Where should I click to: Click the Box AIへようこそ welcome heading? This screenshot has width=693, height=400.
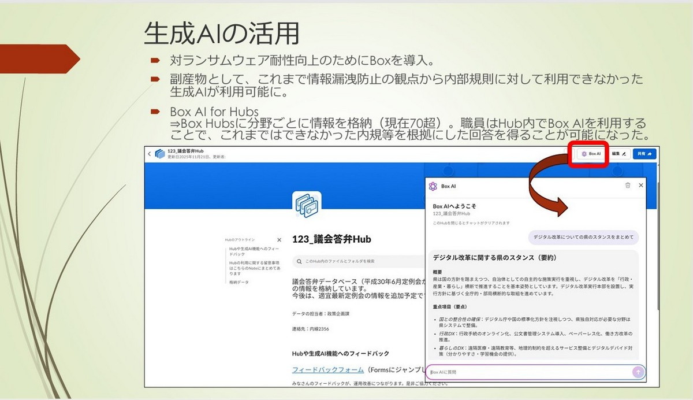click(x=454, y=206)
